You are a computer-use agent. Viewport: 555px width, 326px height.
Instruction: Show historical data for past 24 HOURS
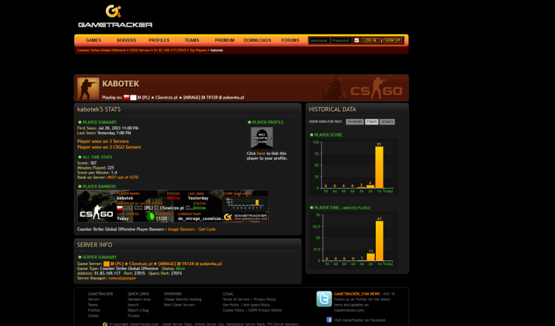pyautogui.click(x=355, y=121)
